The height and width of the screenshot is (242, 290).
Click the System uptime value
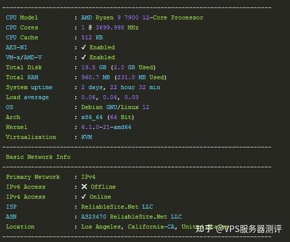pyautogui.click(x=121, y=87)
